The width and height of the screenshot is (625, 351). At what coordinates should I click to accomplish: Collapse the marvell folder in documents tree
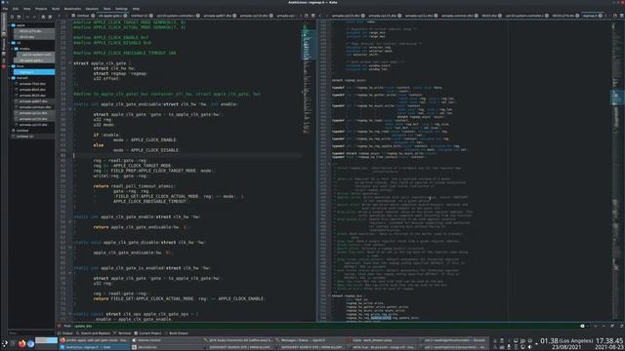(x=10, y=78)
